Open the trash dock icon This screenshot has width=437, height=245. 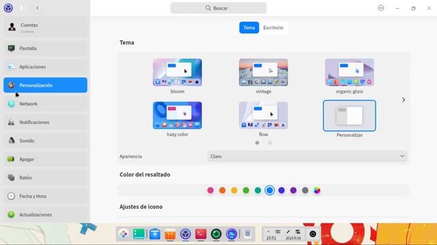[247, 233]
